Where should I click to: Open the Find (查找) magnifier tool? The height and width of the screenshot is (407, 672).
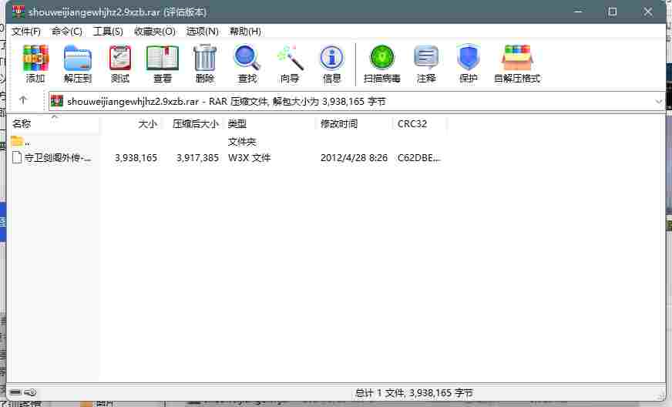pos(247,64)
